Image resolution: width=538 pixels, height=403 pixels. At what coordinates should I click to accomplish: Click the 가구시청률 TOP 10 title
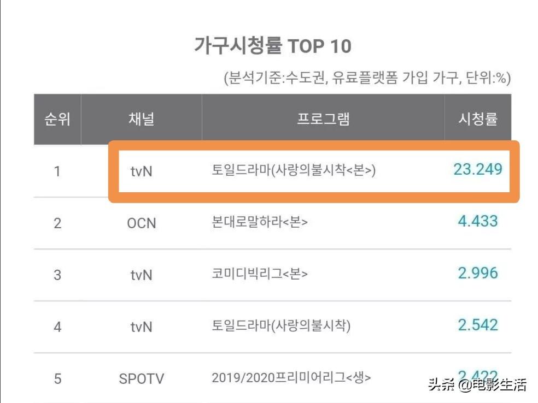point(272,46)
